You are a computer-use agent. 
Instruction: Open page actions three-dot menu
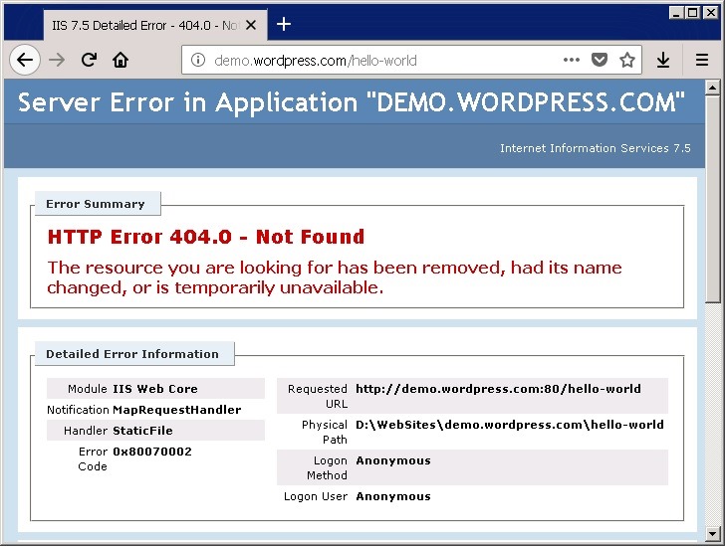point(571,60)
